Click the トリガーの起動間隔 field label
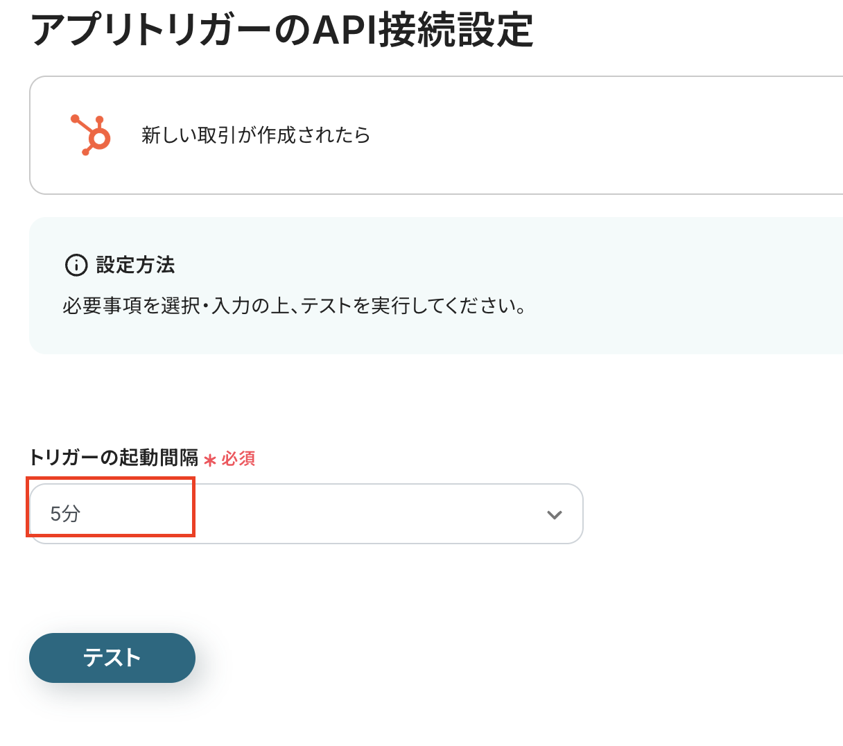 114,458
